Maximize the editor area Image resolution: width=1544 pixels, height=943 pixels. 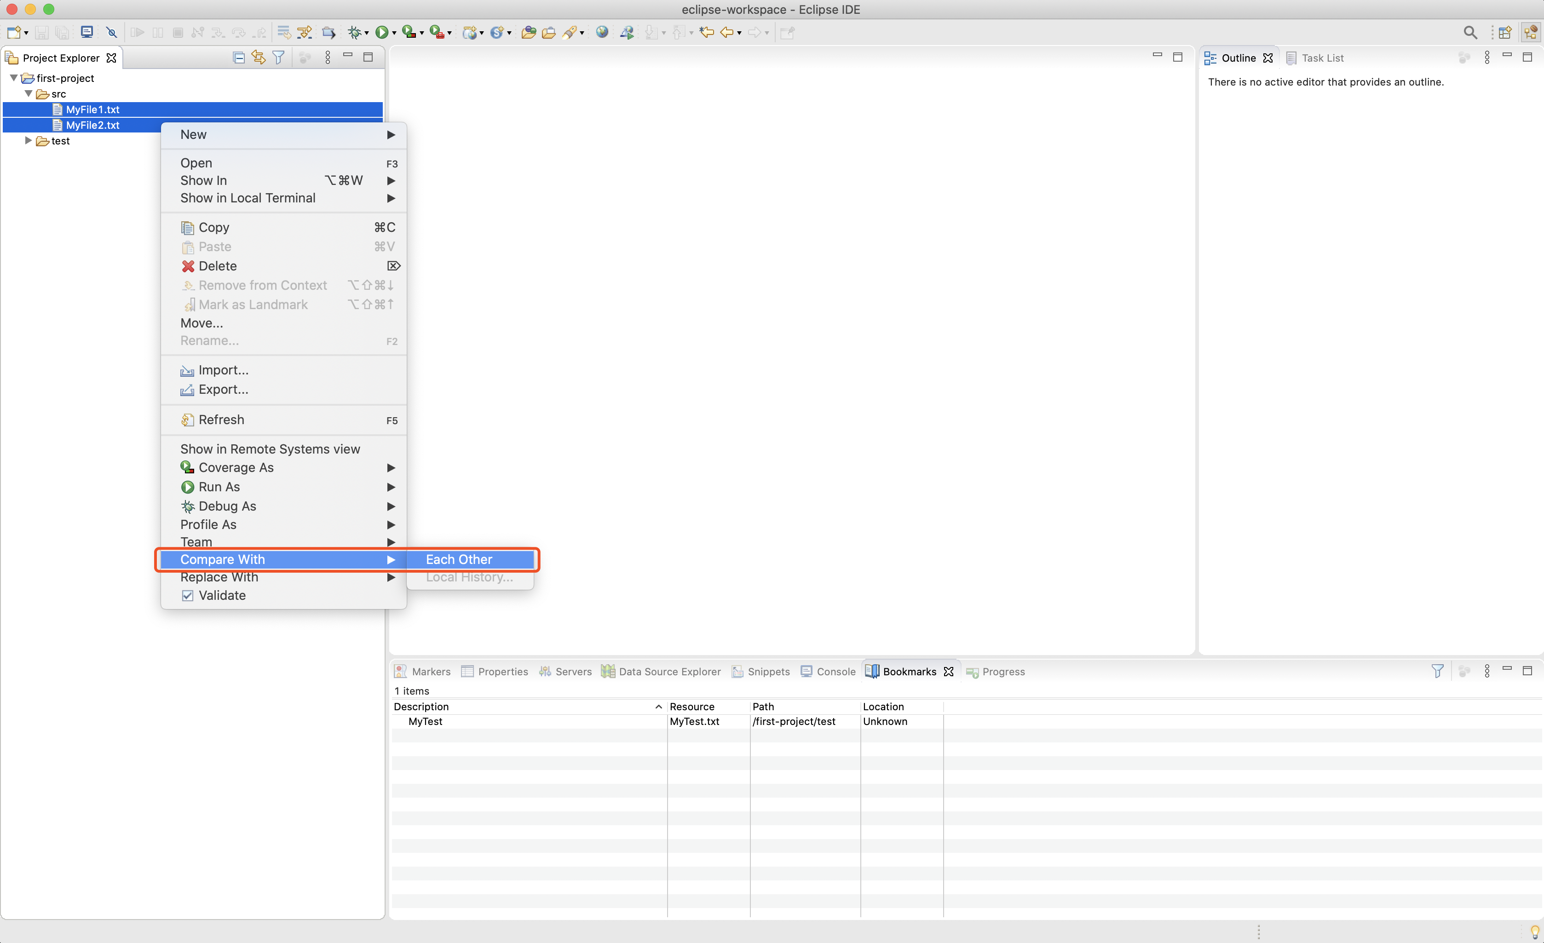1177,57
